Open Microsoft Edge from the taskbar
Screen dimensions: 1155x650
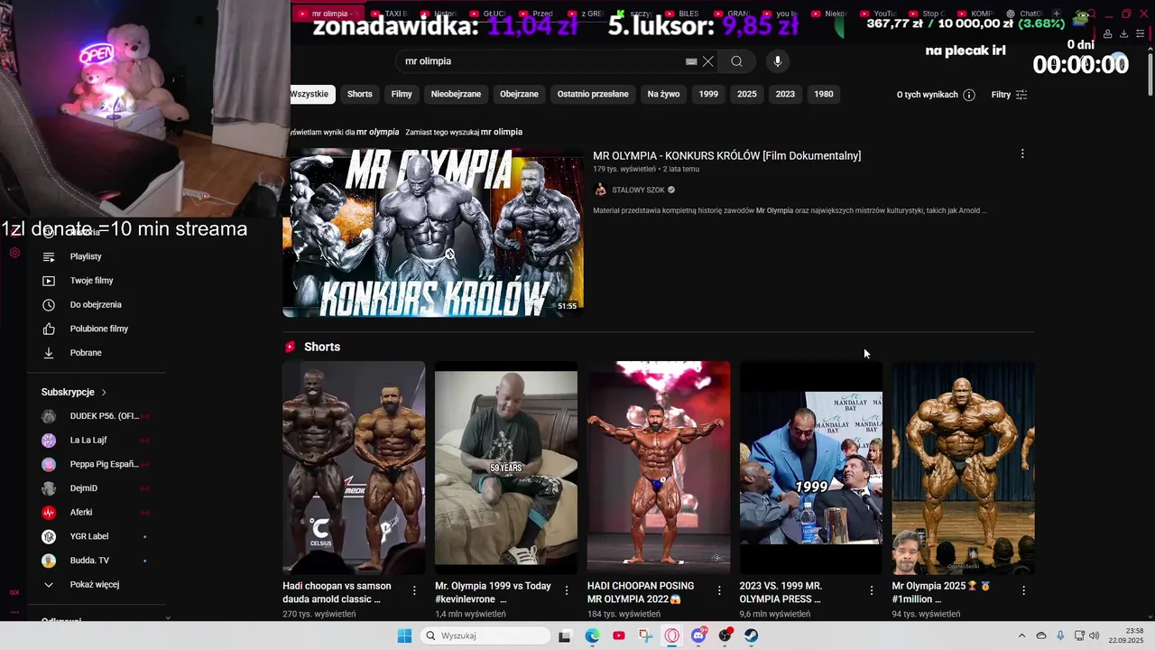(592, 636)
